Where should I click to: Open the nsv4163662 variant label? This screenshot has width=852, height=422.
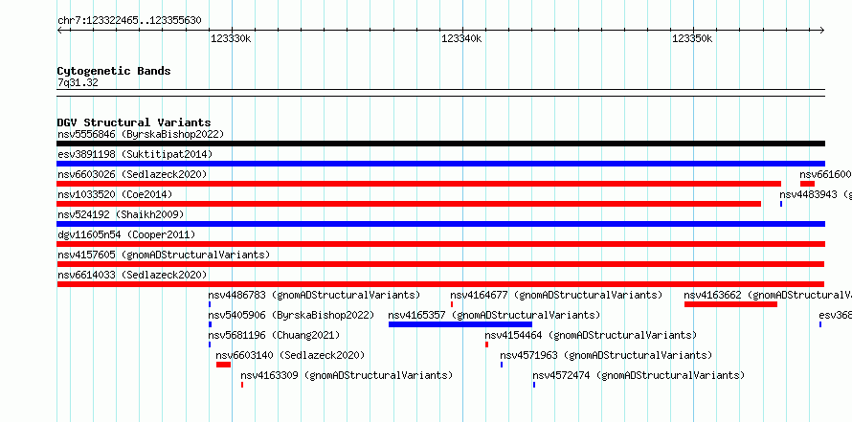pyautogui.click(x=768, y=295)
